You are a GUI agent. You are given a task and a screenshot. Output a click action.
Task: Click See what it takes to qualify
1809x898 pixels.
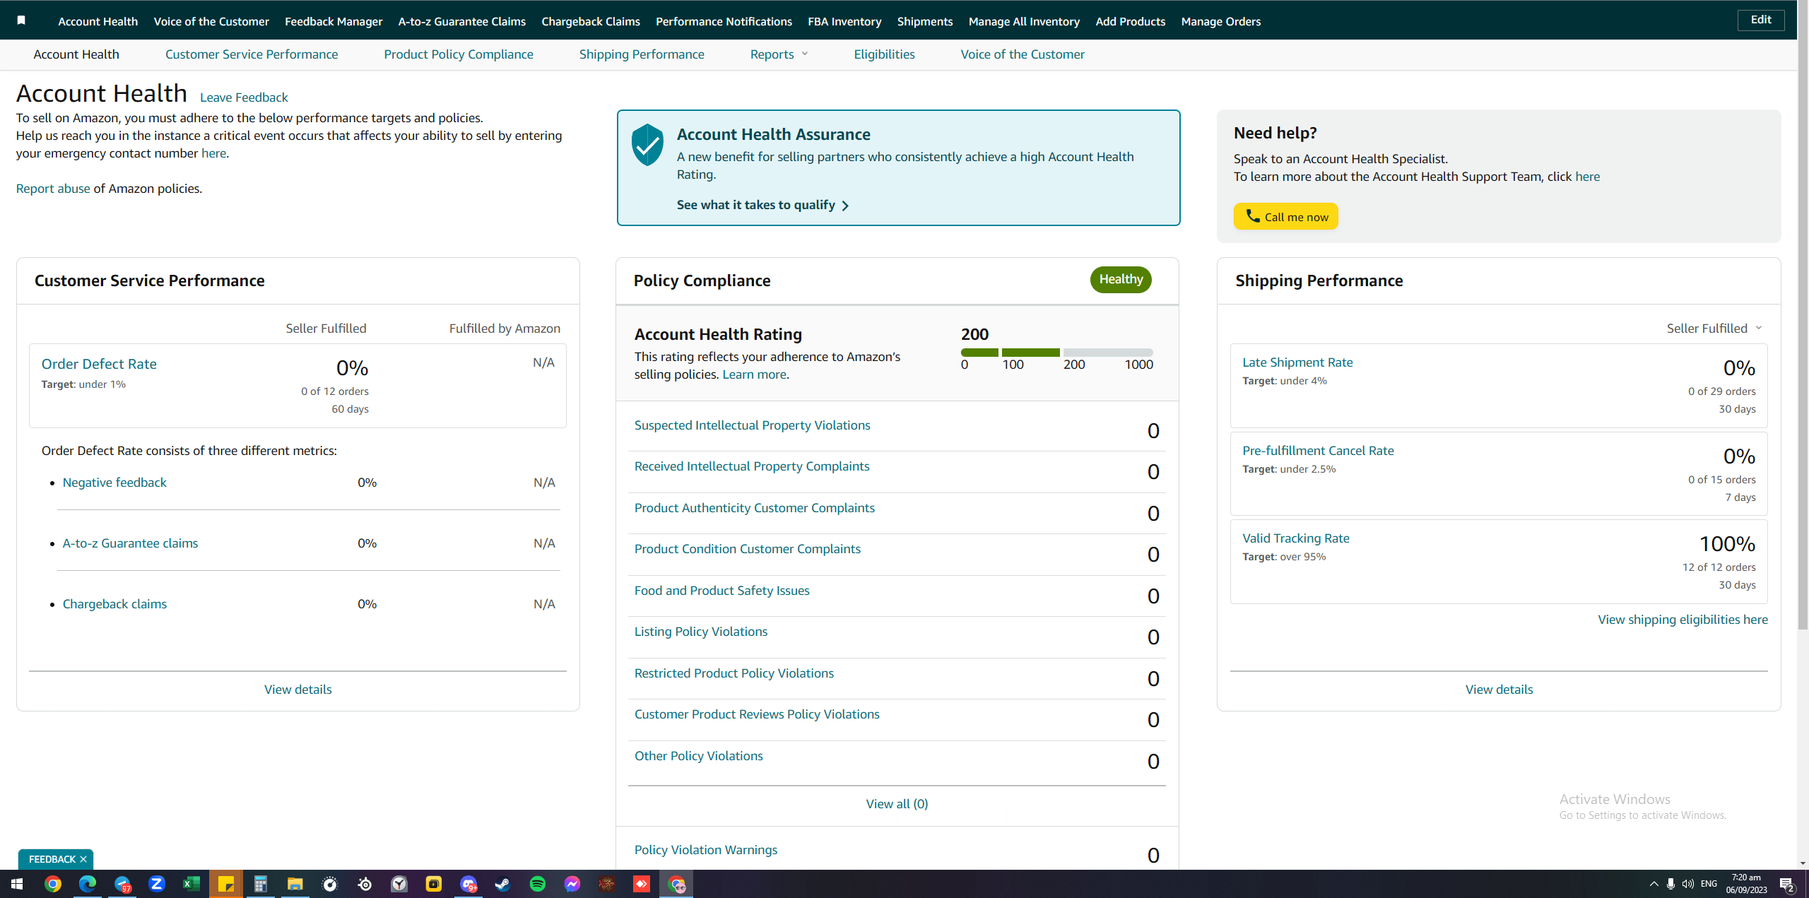click(x=762, y=205)
